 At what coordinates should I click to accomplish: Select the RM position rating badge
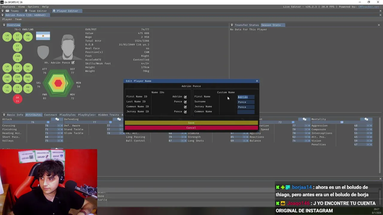[28, 68]
